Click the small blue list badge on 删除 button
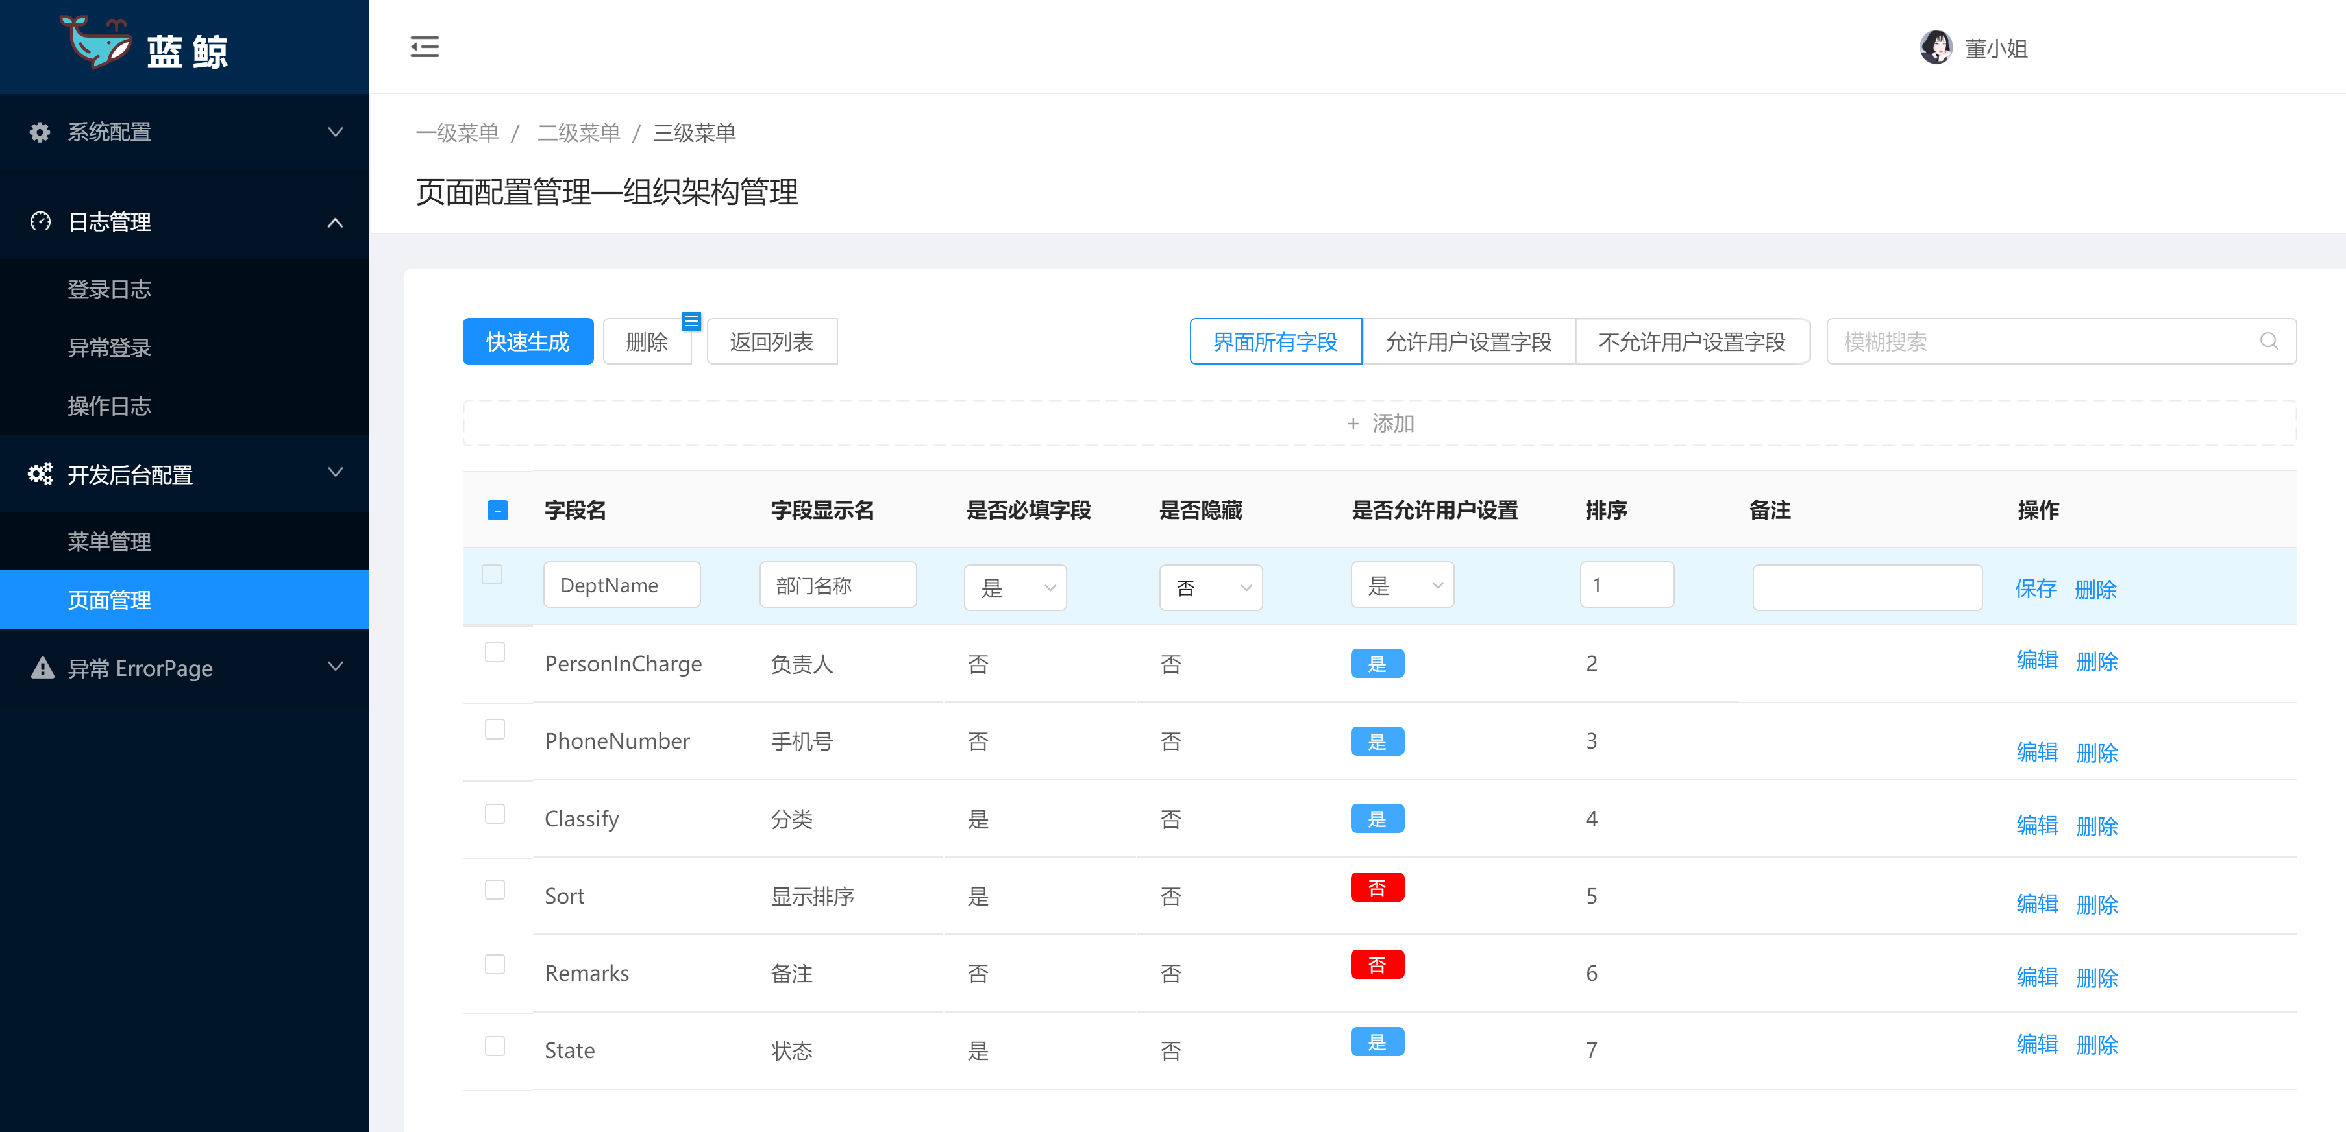 691,321
